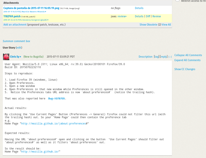Click the User Agent line in description

click(65, 64)
